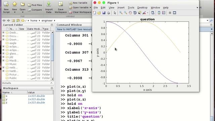This screenshot has height=121, width=215.
Task: Expand the Down... folder tree node
Action: click(x=3, y=40)
